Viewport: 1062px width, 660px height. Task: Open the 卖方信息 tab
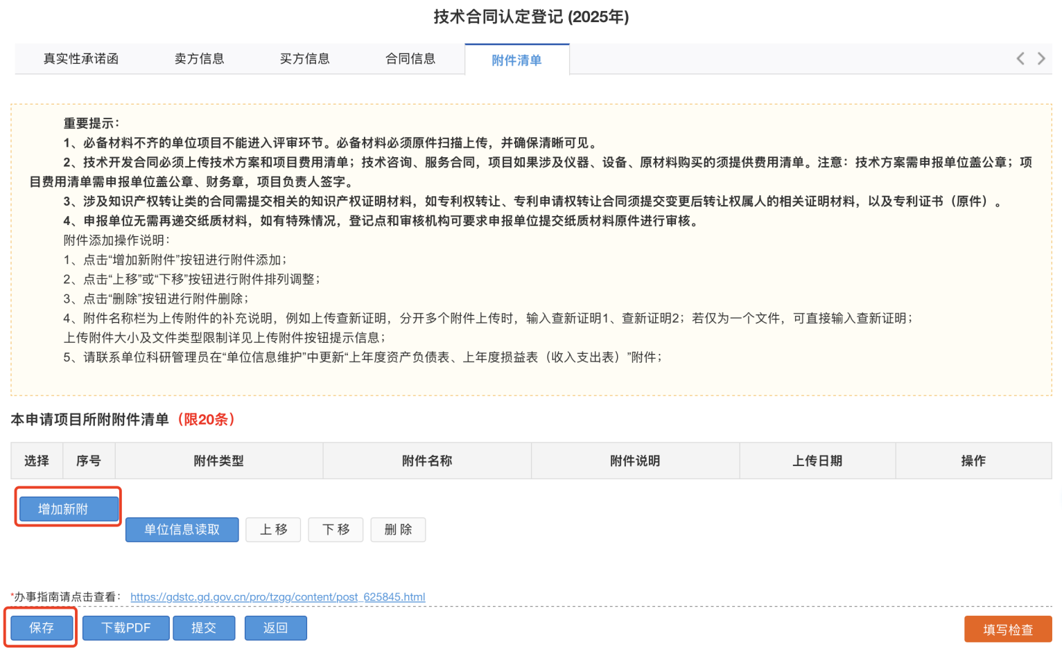coord(199,59)
